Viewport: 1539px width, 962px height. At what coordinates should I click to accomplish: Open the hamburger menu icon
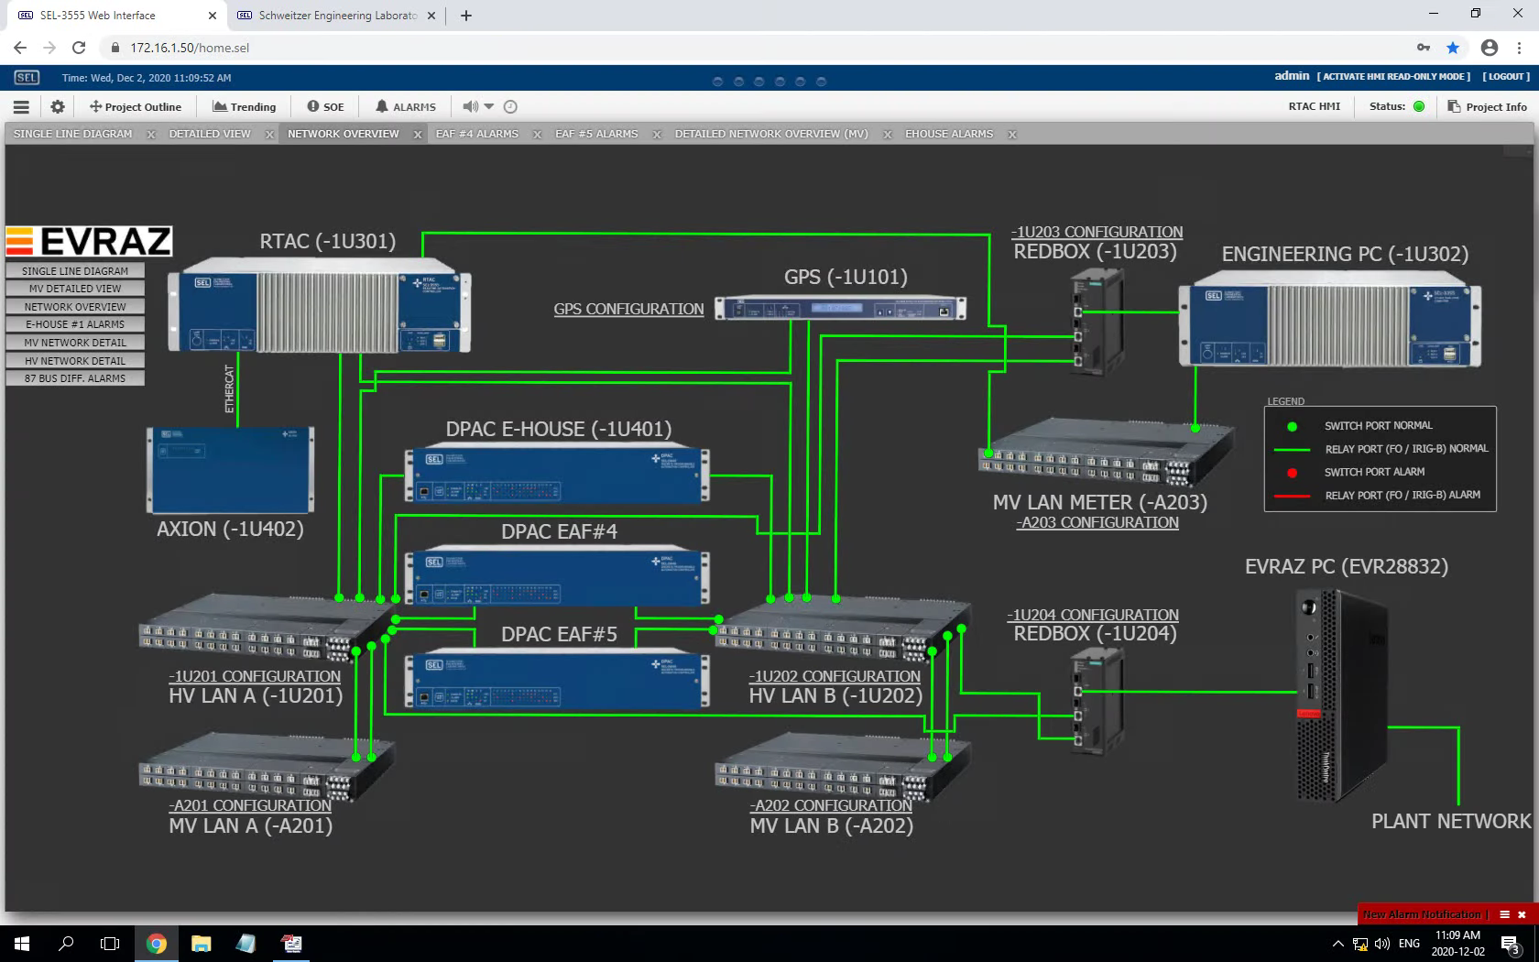pyautogui.click(x=21, y=106)
